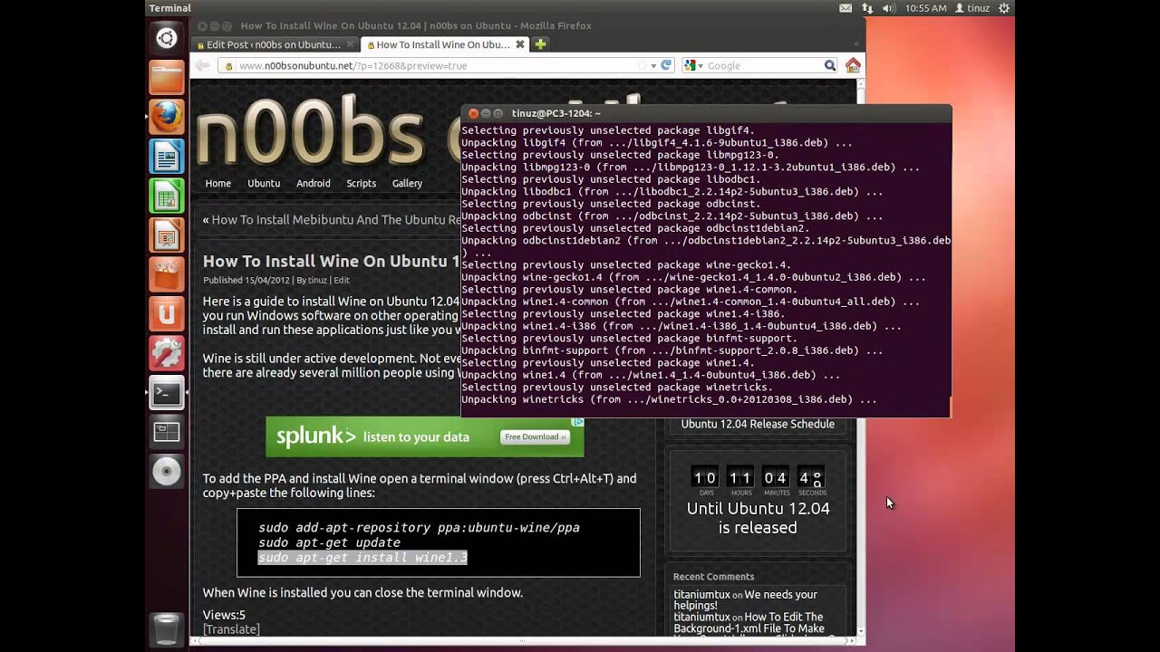Open the system power gear menu
The width and height of the screenshot is (1160, 652).
coord(1003,8)
